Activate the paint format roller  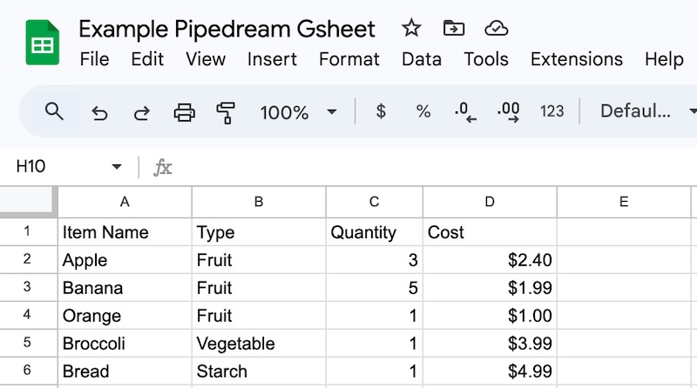click(x=226, y=112)
